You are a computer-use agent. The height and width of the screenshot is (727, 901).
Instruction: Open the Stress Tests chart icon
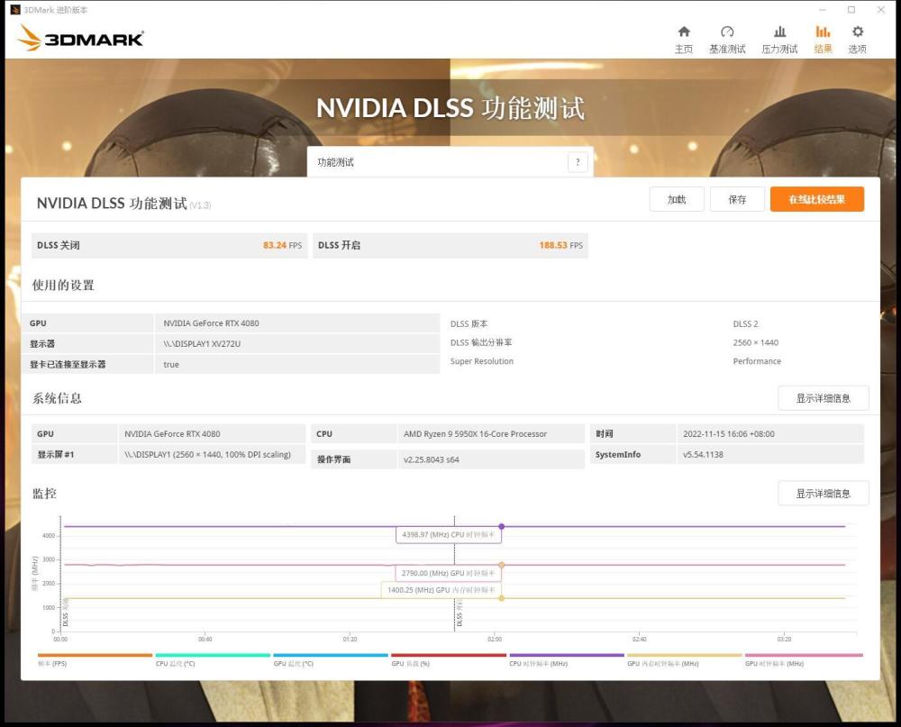779,32
